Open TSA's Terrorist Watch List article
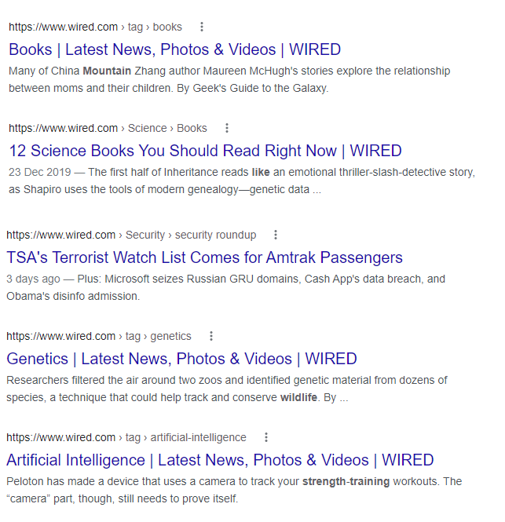 (204, 257)
